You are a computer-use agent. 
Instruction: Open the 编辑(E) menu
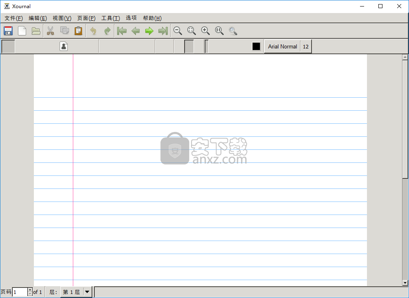(x=38, y=18)
